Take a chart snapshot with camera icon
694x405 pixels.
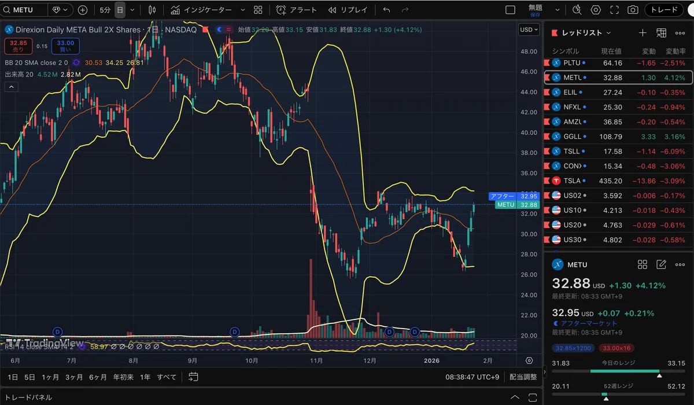633,10
